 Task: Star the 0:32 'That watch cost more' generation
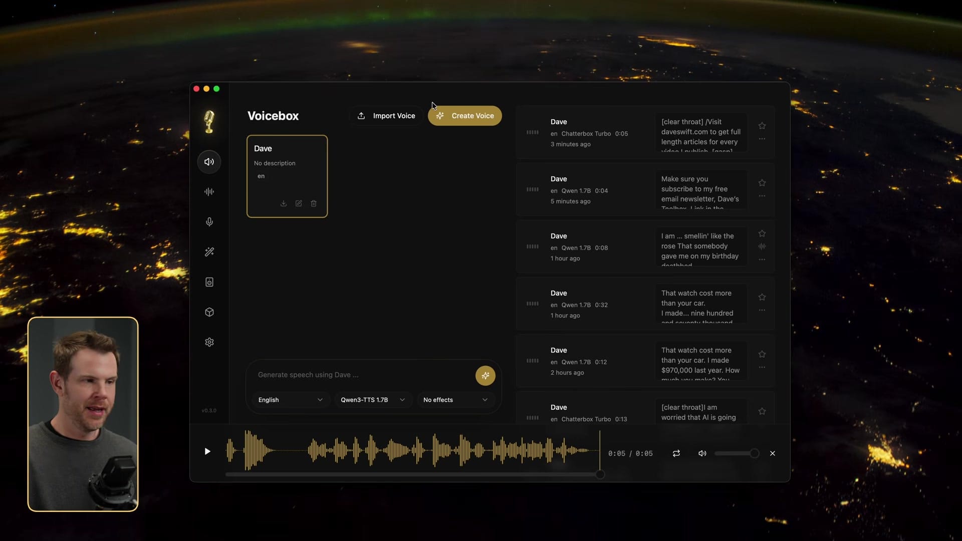click(x=762, y=297)
